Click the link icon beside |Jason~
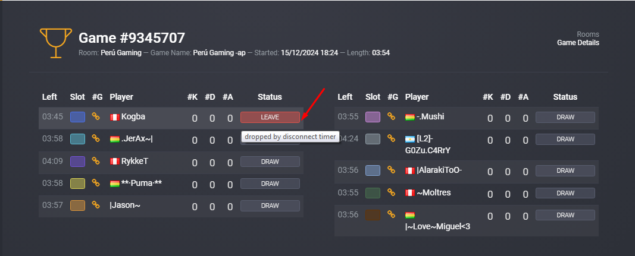Image resolution: width=635 pixels, height=256 pixels. [96, 205]
